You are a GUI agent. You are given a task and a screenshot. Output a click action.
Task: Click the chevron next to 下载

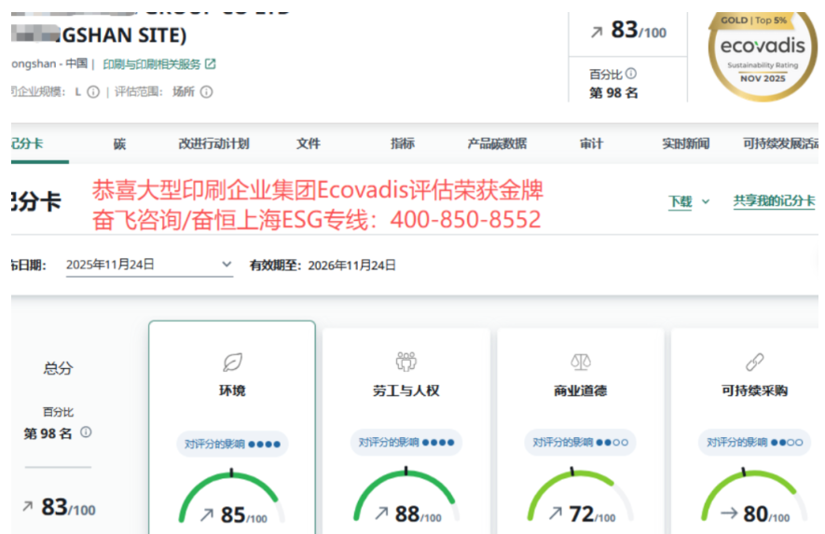point(706,202)
